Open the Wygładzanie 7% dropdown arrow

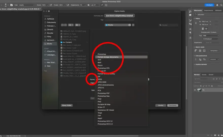pyautogui.click(x=85, y=5)
